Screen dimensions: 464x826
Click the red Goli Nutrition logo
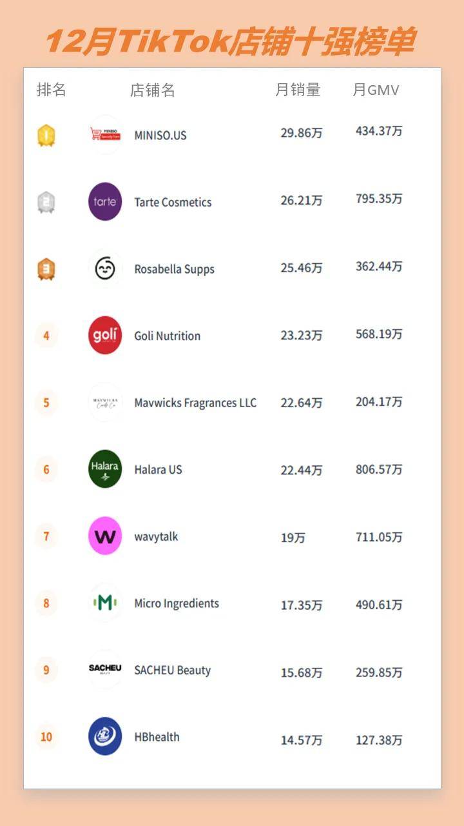point(105,336)
